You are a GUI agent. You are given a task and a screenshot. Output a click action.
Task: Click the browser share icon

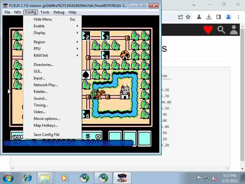180,17
